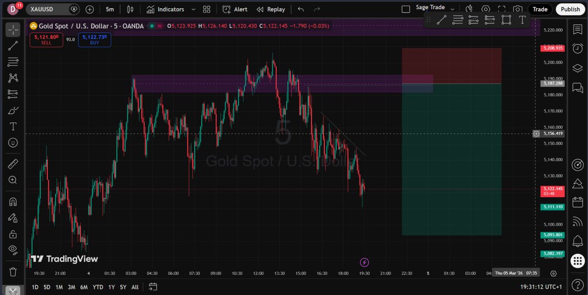588x295 pixels.
Task: Select the 1D time range
Action: [35, 287]
